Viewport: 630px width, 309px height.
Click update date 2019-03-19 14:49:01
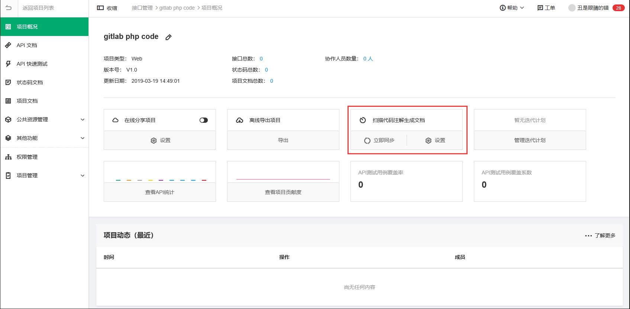pos(156,81)
